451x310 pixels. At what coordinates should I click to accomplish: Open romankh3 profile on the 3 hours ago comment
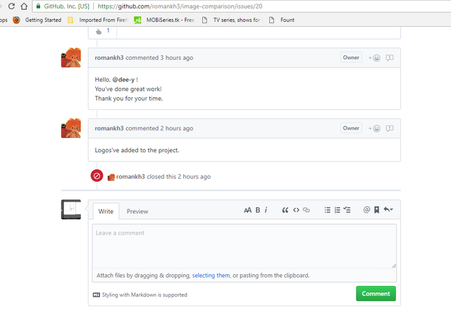click(x=109, y=58)
